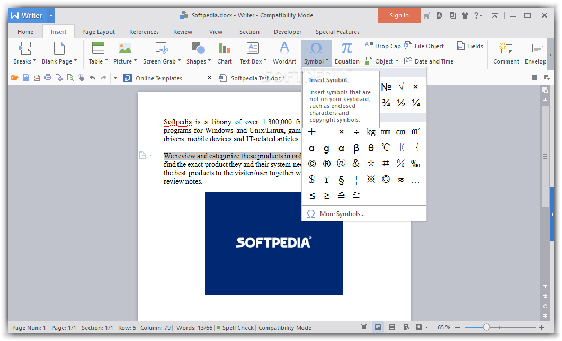Insert the § section symbol
562x341 pixels.
pyautogui.click(x=341, y=180)
